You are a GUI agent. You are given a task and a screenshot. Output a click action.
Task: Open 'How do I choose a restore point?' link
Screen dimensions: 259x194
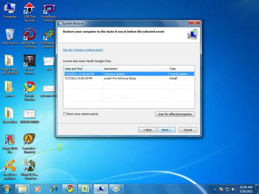[83, 50]
